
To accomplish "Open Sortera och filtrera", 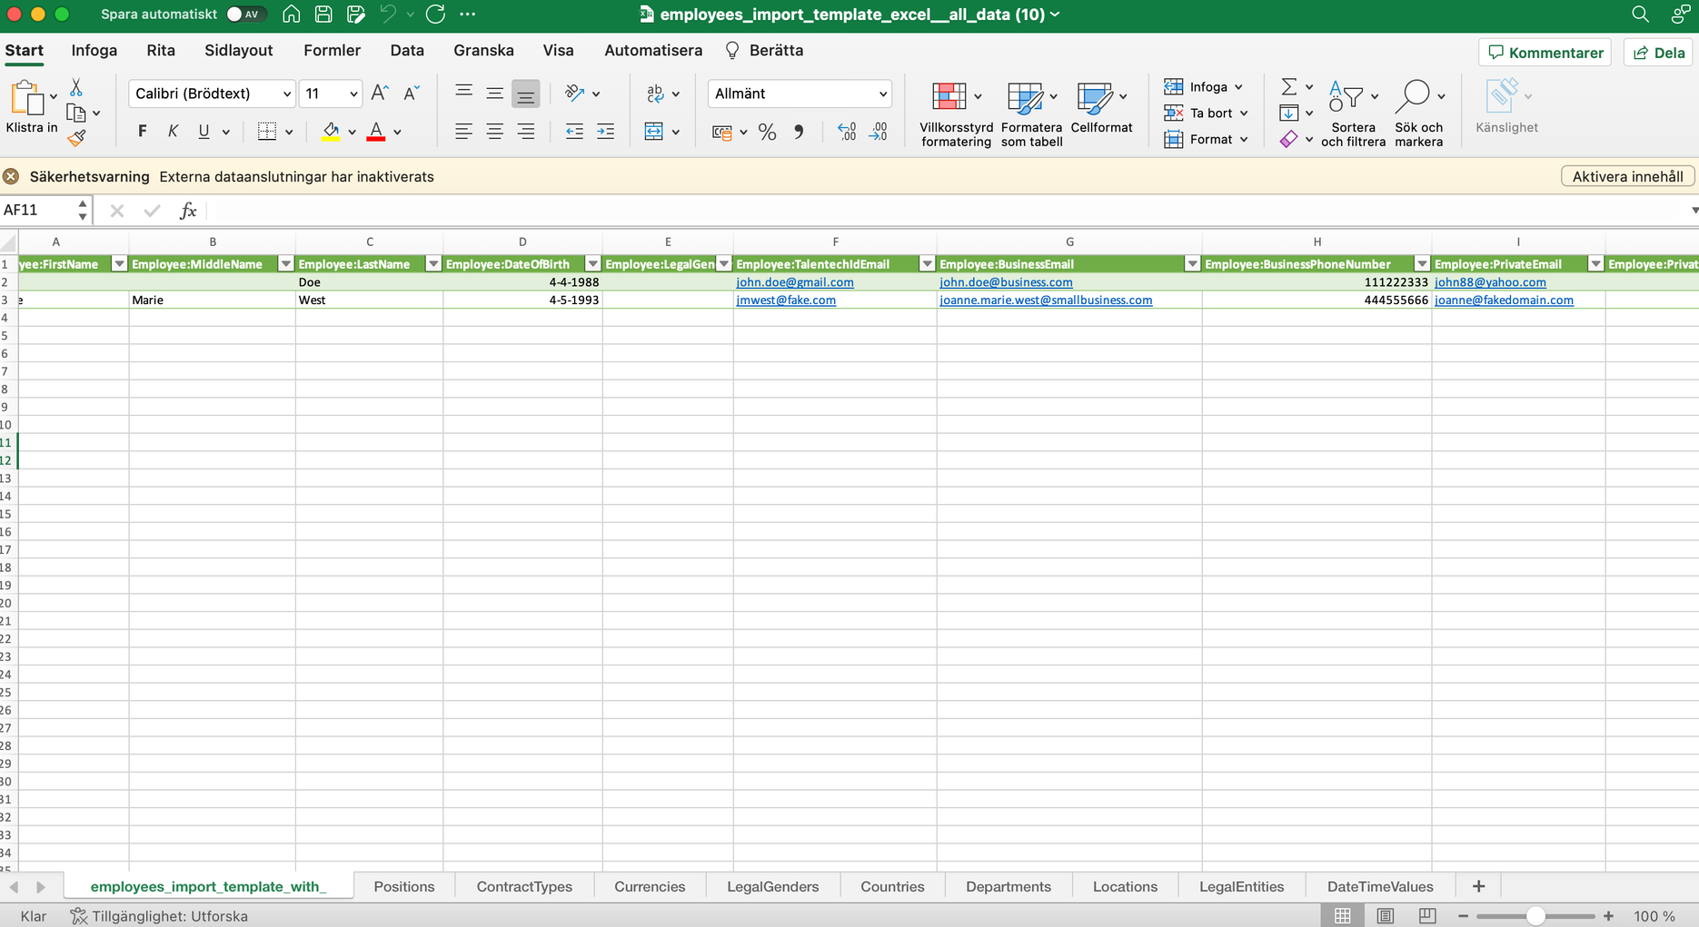I will (1353, 113).
